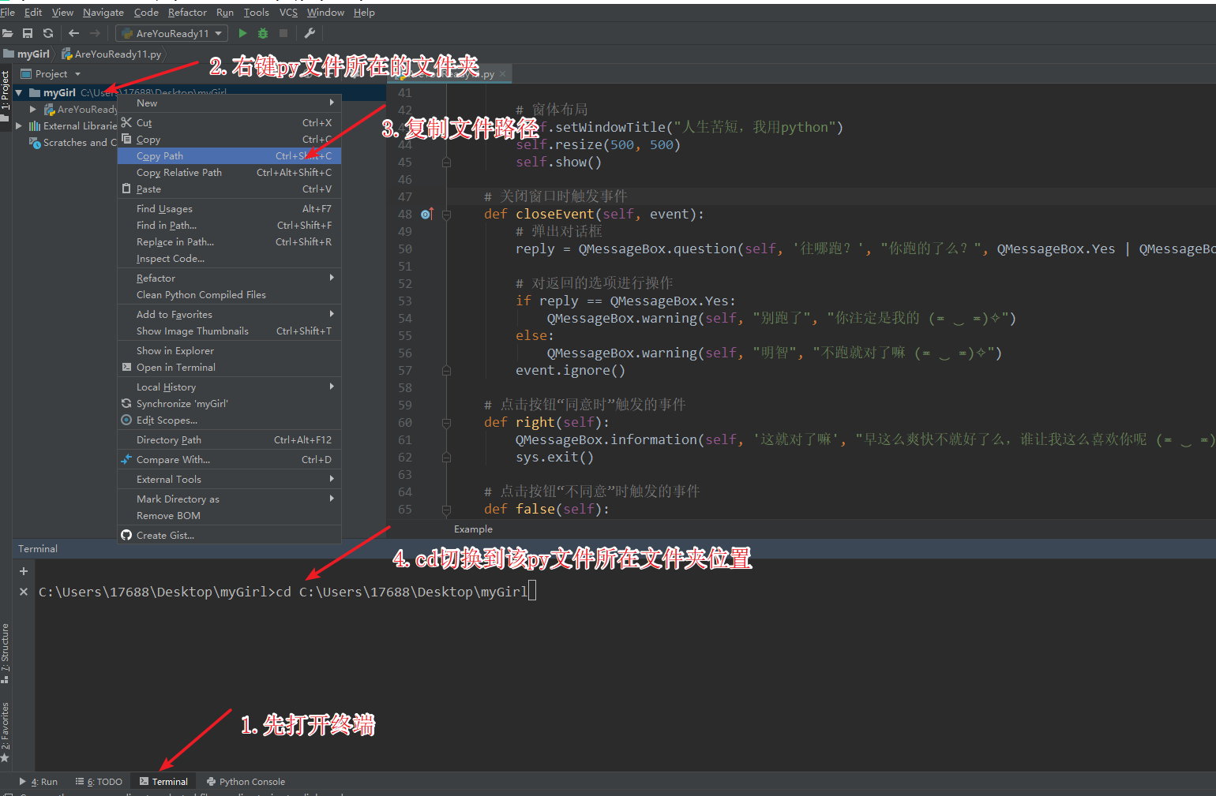This screenshot has width=1216, height=796.
Task: Collapse the myGirl project folder
Action: tap(19, 92)
